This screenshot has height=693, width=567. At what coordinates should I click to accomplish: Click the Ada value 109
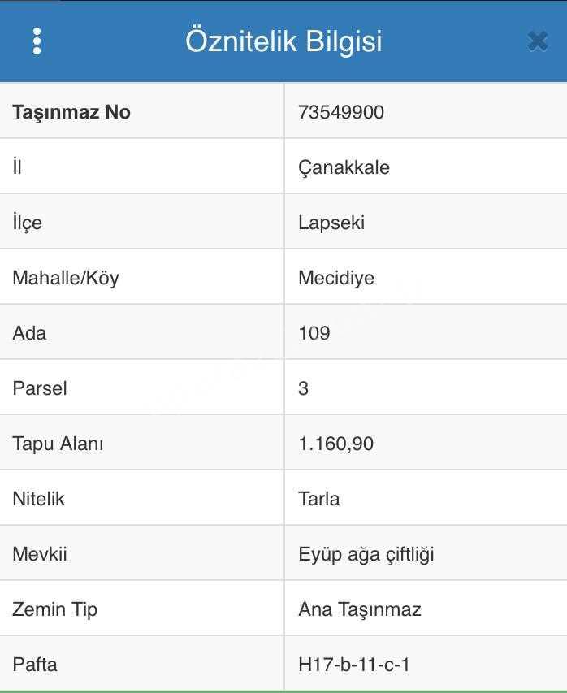click(314, 333)
